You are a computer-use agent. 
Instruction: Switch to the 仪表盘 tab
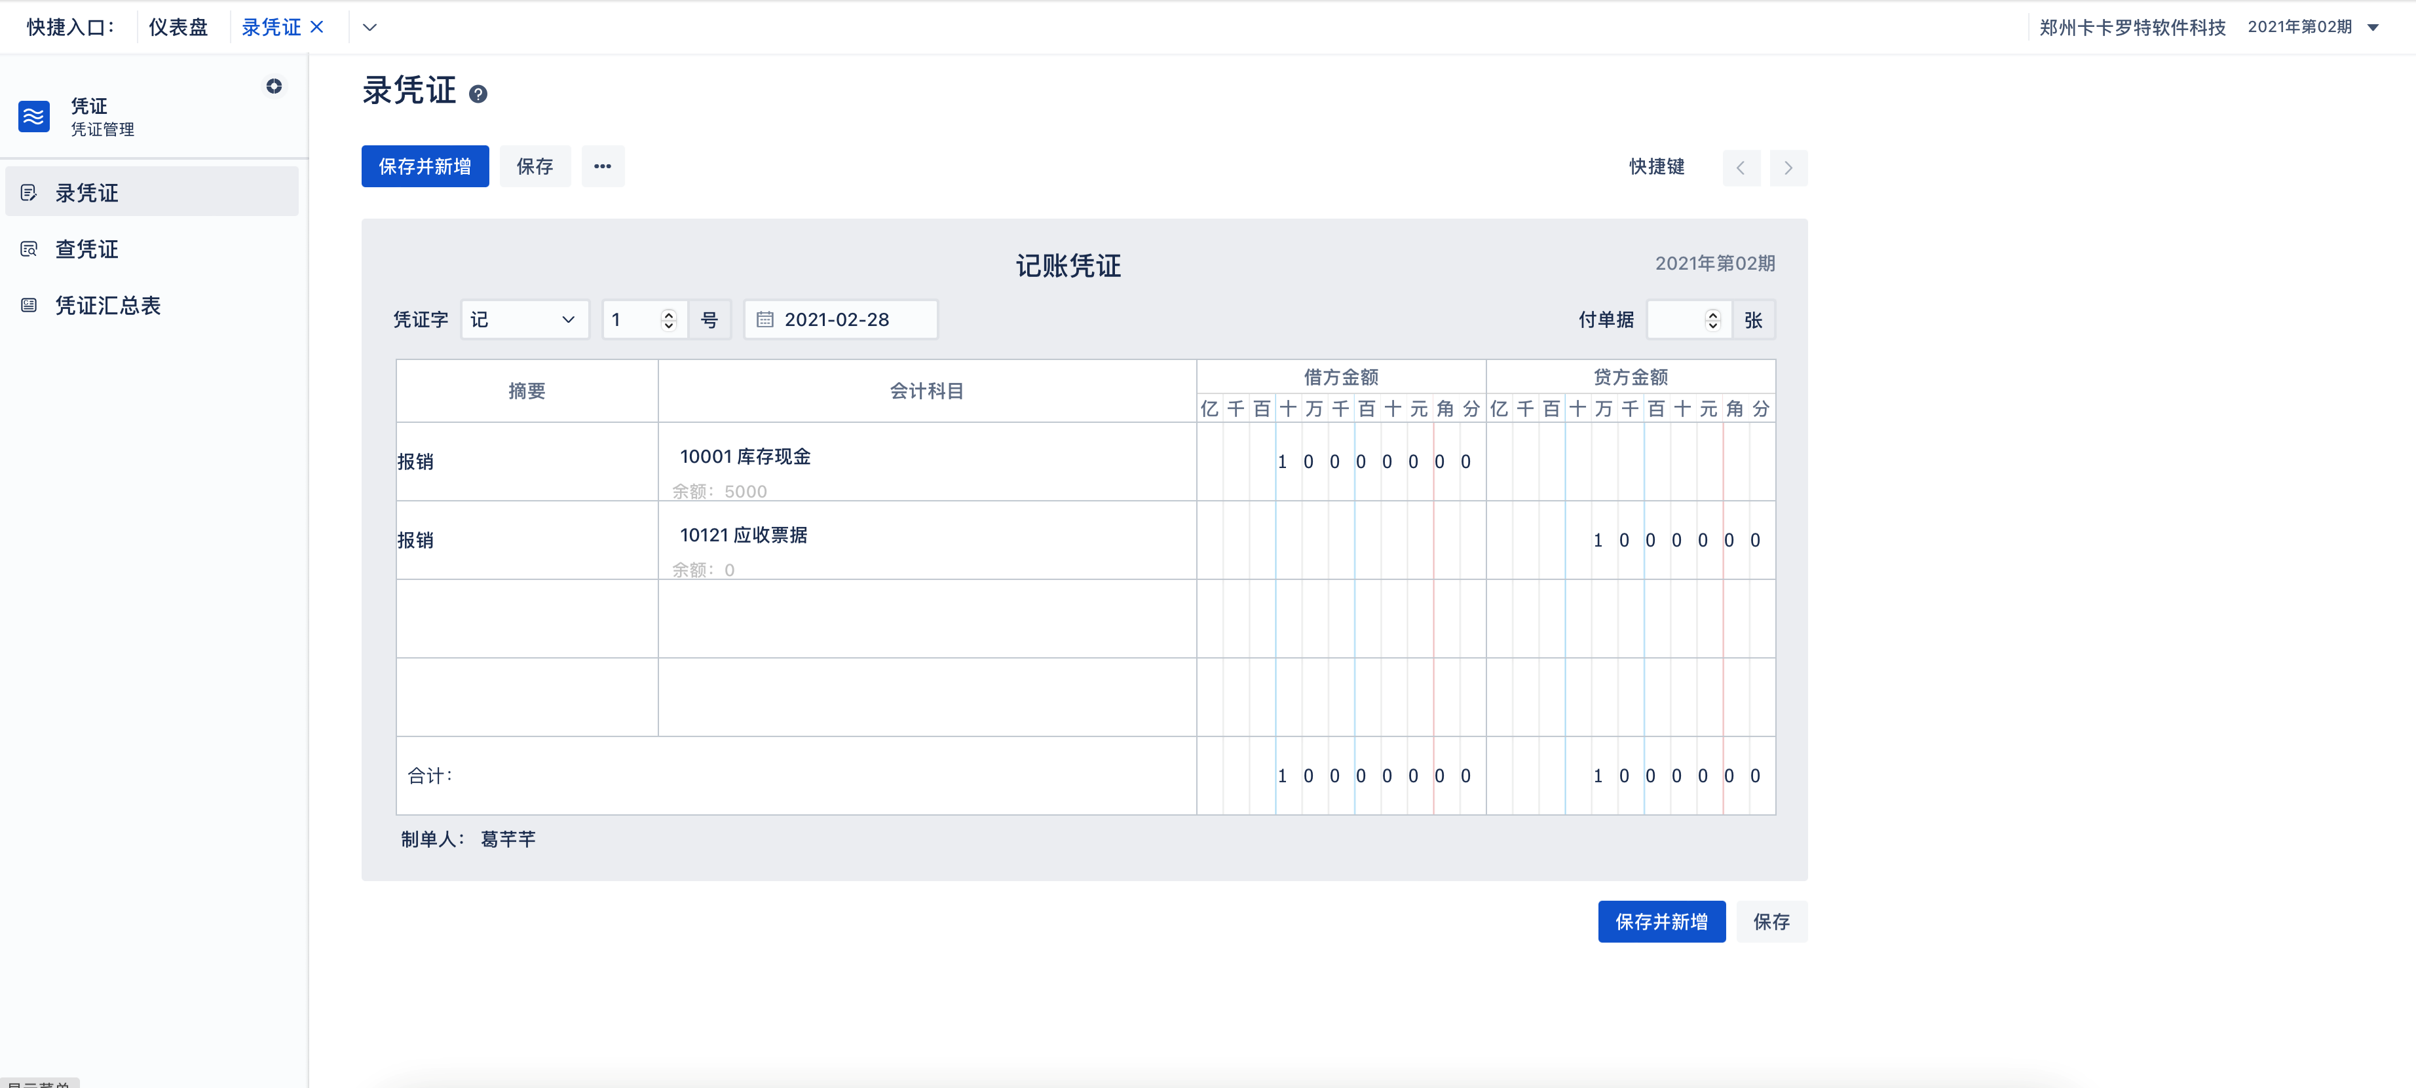pyautogui.click(x=179, y=27)
